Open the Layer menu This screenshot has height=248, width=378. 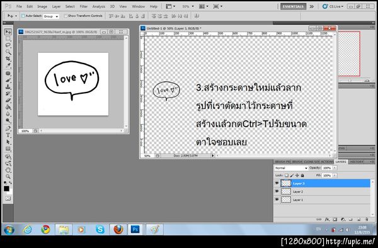coord(56,6)
